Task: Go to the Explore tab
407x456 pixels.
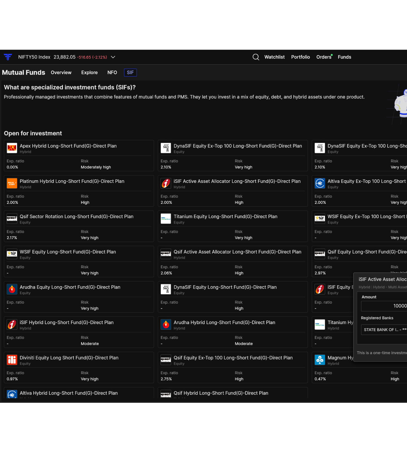Action: (90, 73)
